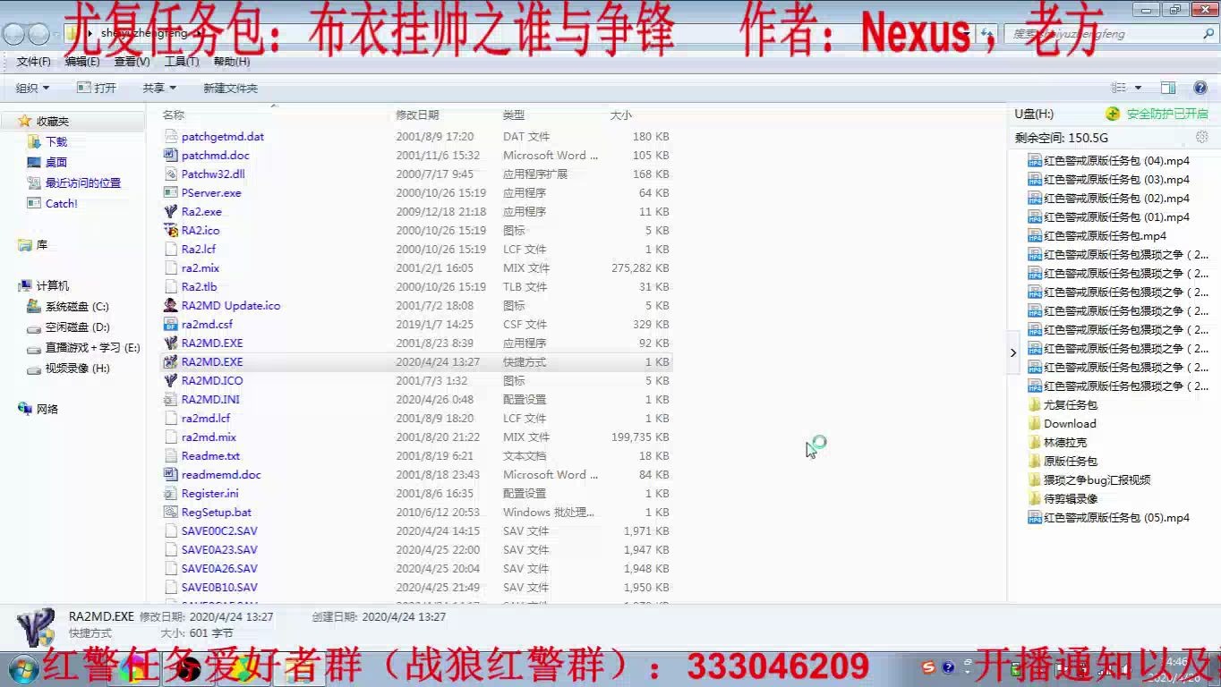Open 视频录像 (H:) drive
The image size is (1221, 687).
click(77, 369)
